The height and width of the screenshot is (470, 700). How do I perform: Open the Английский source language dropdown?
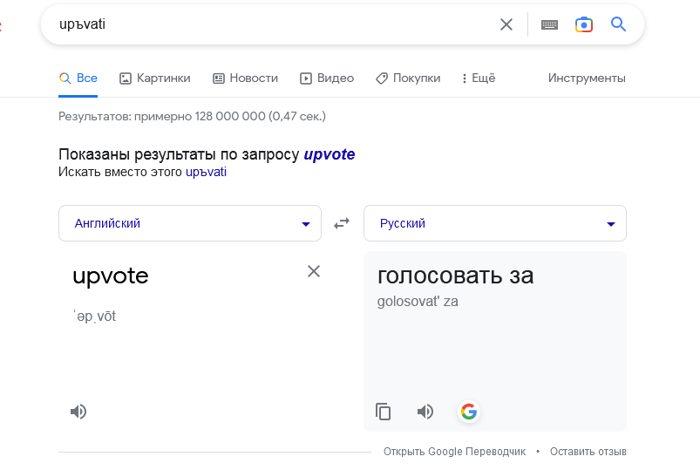[190, 223]
